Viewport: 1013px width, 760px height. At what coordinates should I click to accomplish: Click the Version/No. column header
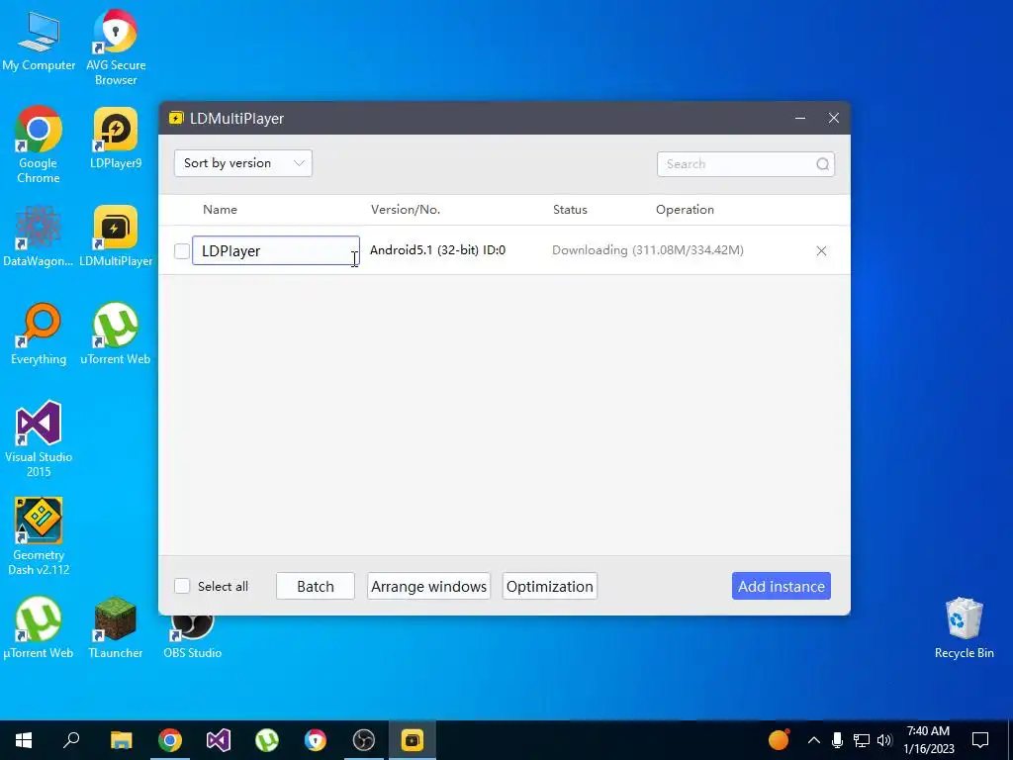point(405,210)
